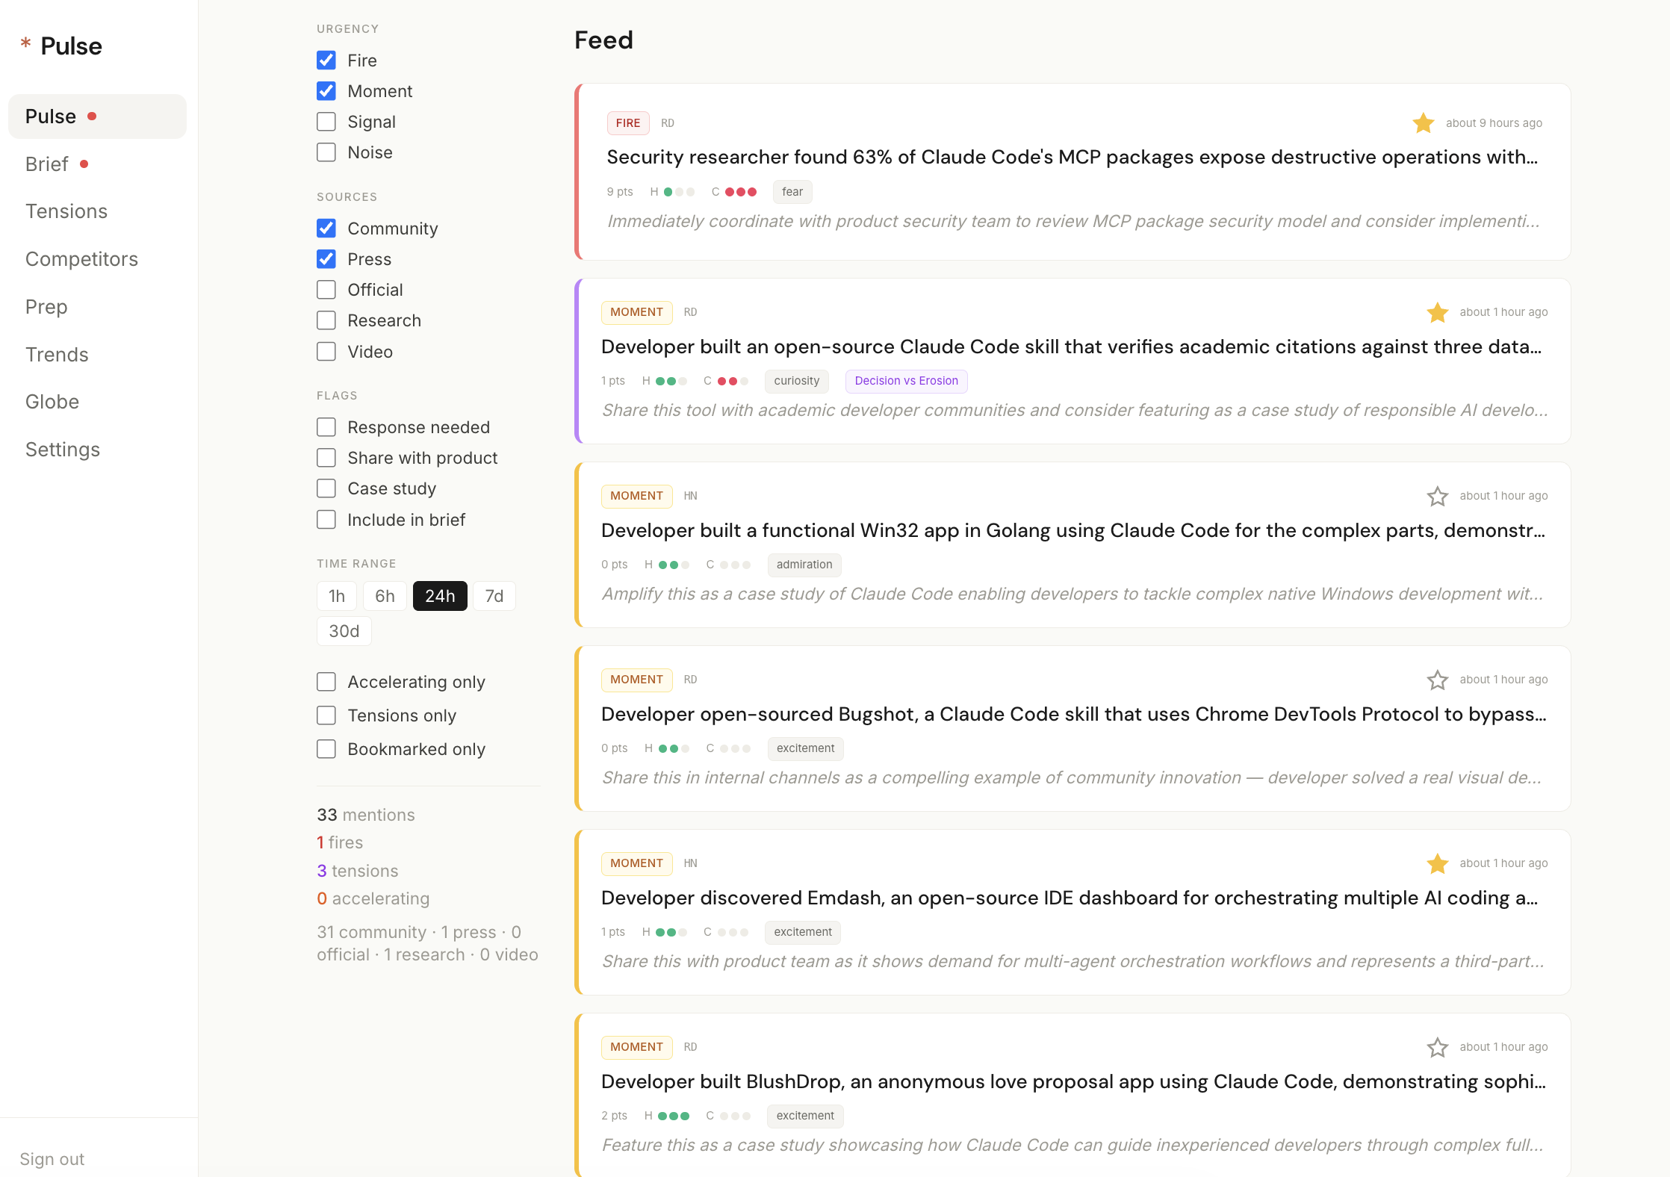Open Settings from the sidebar
The height and width of the screenshot is (1177, 1670).
point(62,449)
